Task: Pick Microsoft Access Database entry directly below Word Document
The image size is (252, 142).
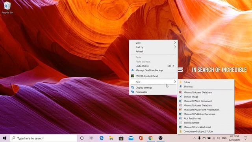Action: [x=206, y=105]
